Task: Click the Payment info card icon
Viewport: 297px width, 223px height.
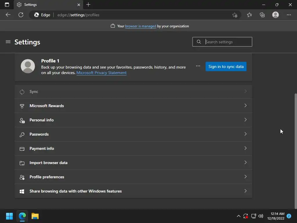Action: (x=22, y=149)
